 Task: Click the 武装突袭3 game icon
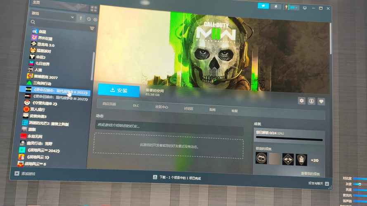pos(26,116)
